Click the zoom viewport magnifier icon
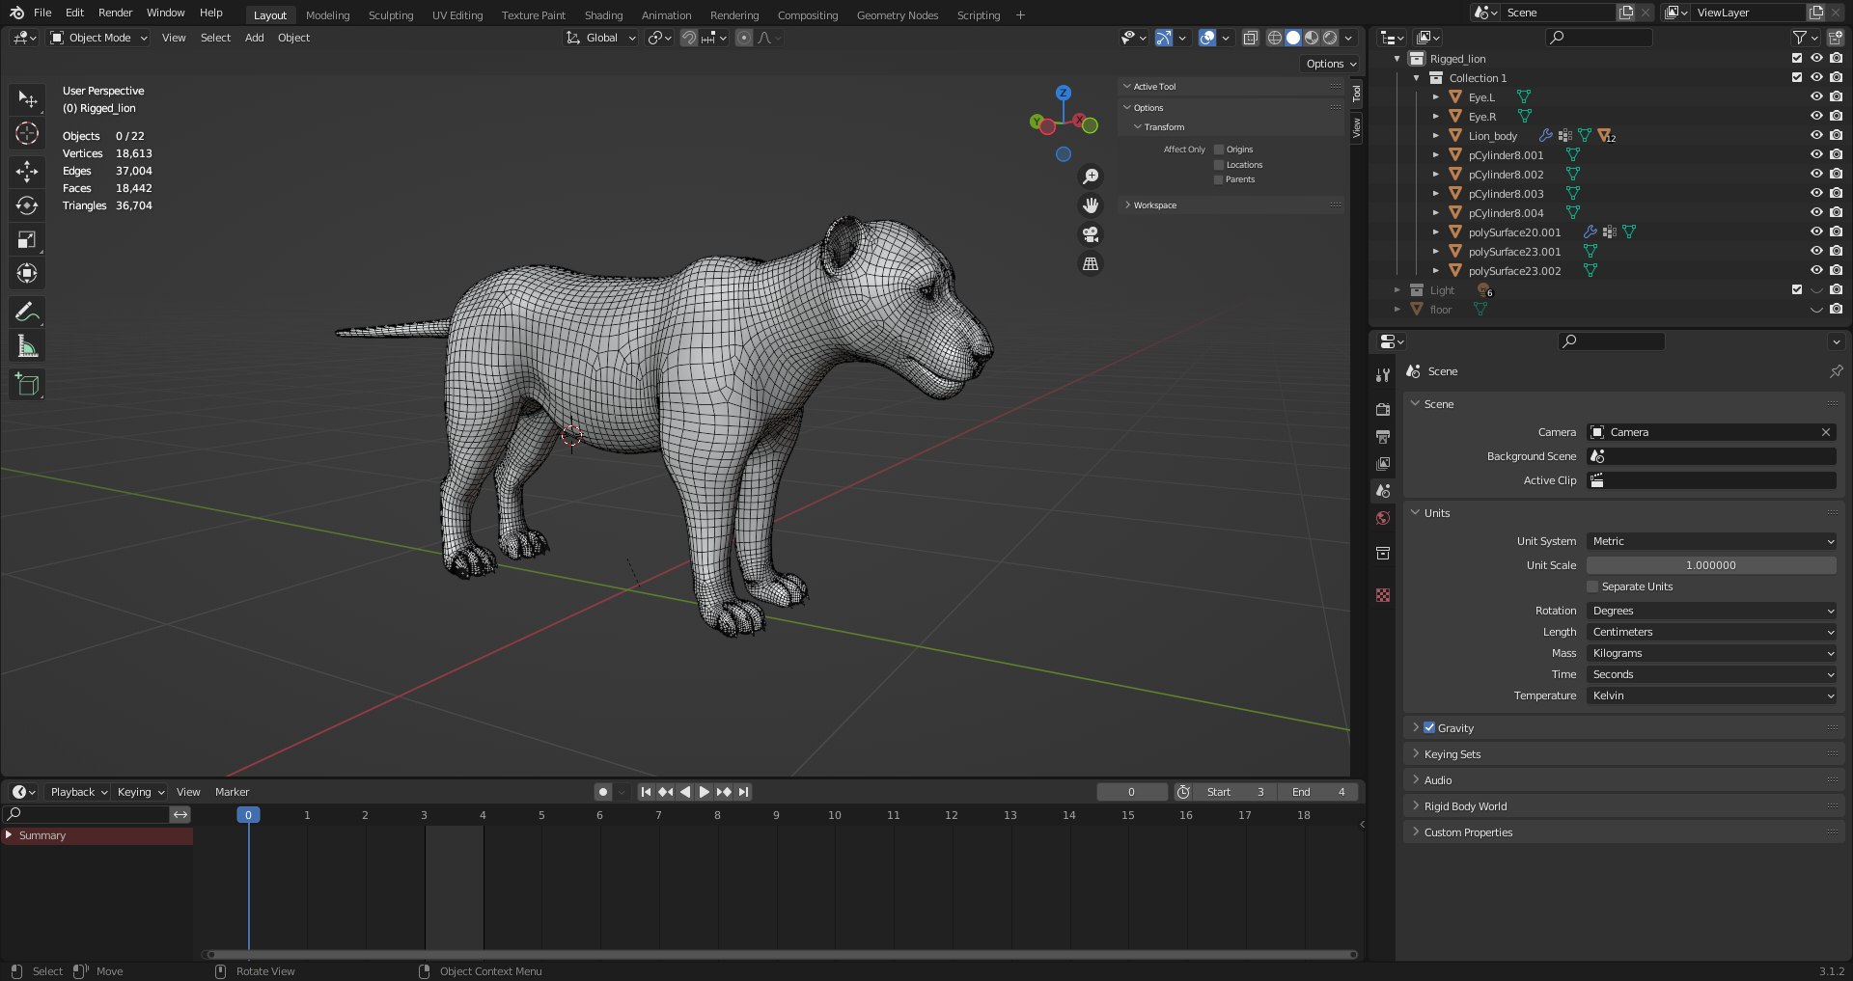This screenshot has height=981, width=1853. [1091, 177]
